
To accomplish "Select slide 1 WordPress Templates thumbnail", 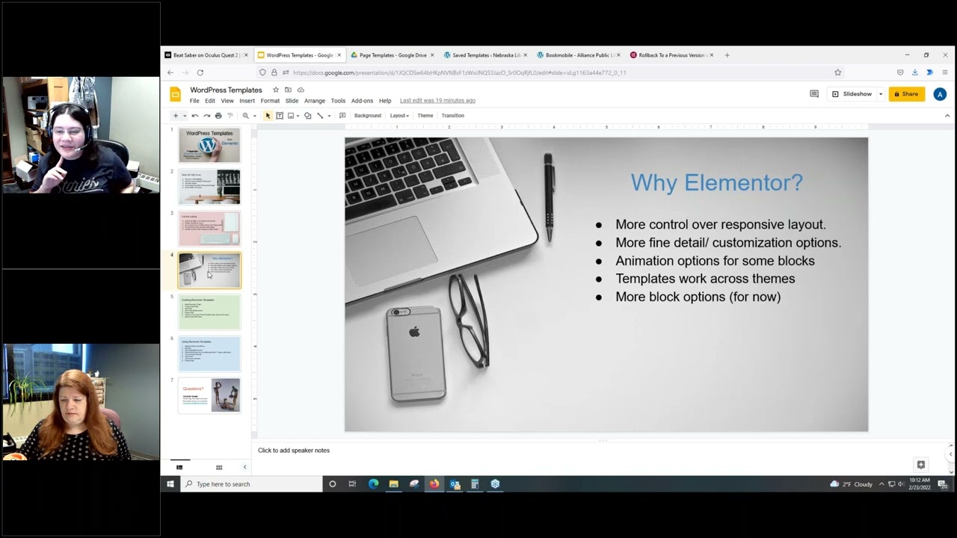I will click(x=209, y=145).
